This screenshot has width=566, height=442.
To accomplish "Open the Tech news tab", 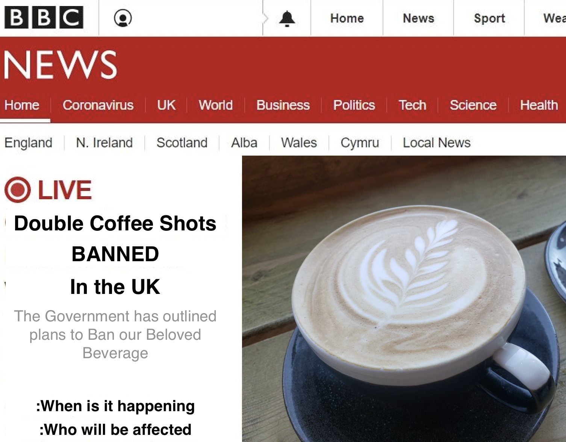I will (x=412, y=105).
